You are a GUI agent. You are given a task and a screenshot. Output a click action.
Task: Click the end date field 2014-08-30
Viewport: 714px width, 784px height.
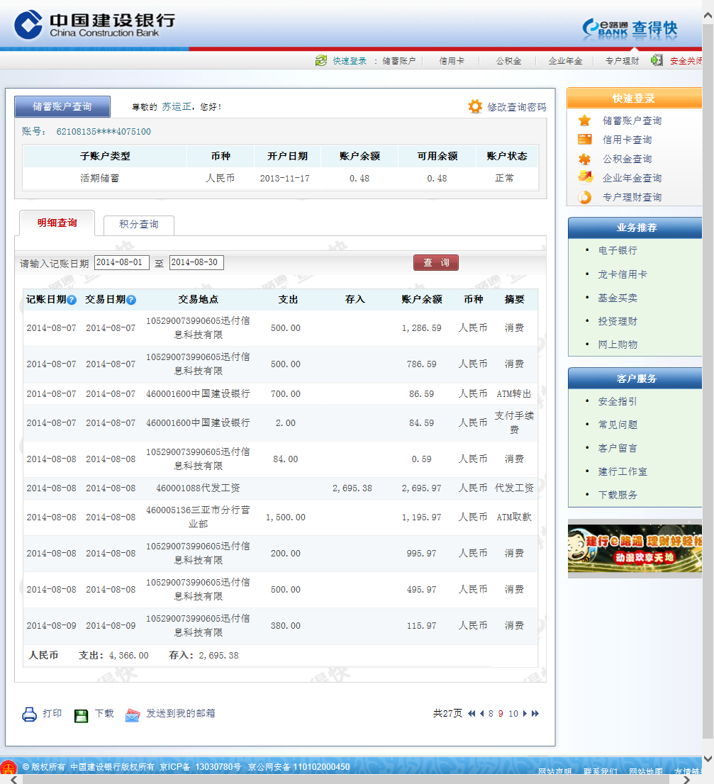[x=196, y=262]
